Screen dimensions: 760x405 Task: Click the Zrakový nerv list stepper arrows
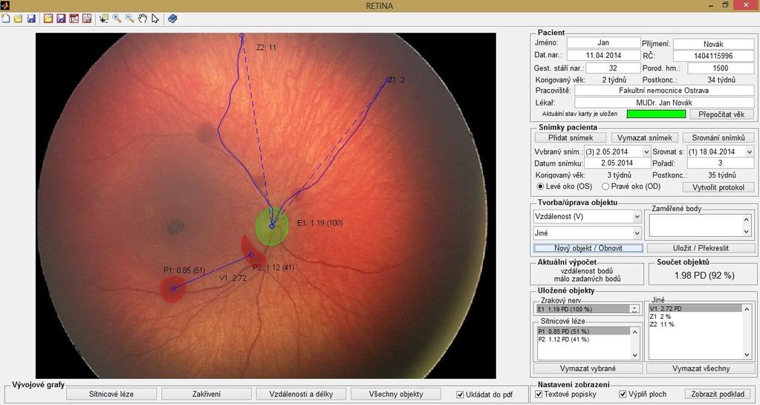pyautogui.click(x=634, y=309)
